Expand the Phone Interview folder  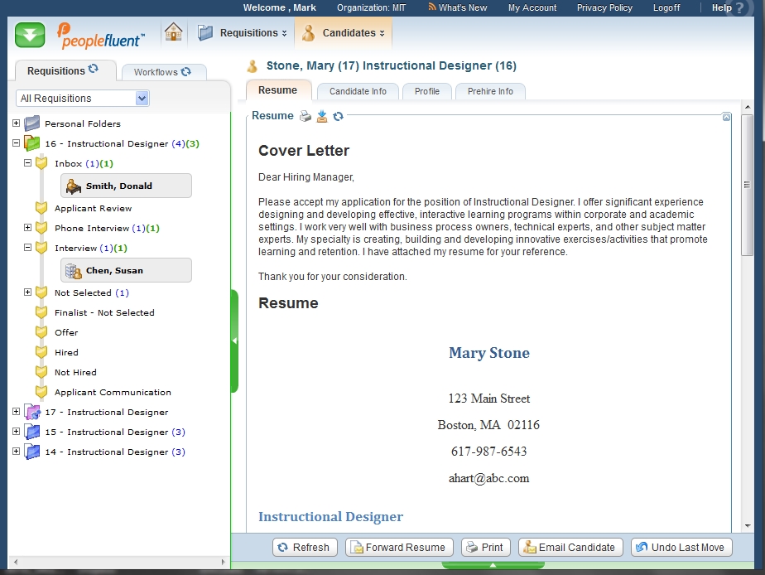pos(27,228)
